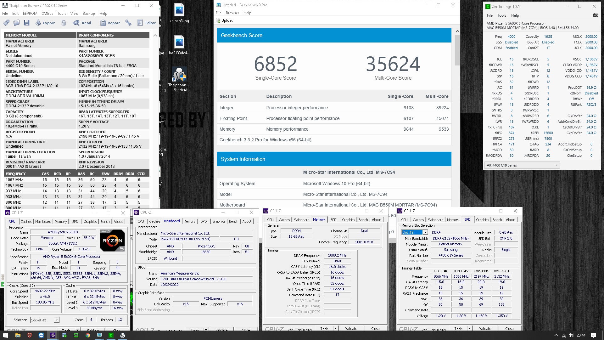Image resolution: width=604 pixels, height=340 pixels.
Task: Expand Slot #2 dropdown in CPU-Z SPD window
Action: click(425, 232)
